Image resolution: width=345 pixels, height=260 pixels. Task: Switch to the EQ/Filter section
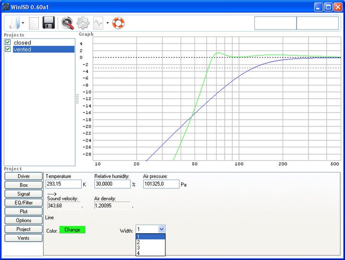pos(23,203)
